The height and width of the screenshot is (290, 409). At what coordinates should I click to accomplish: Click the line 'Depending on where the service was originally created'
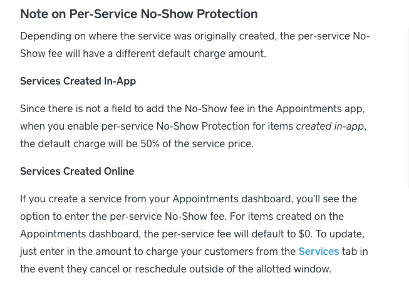coord(195,36)
